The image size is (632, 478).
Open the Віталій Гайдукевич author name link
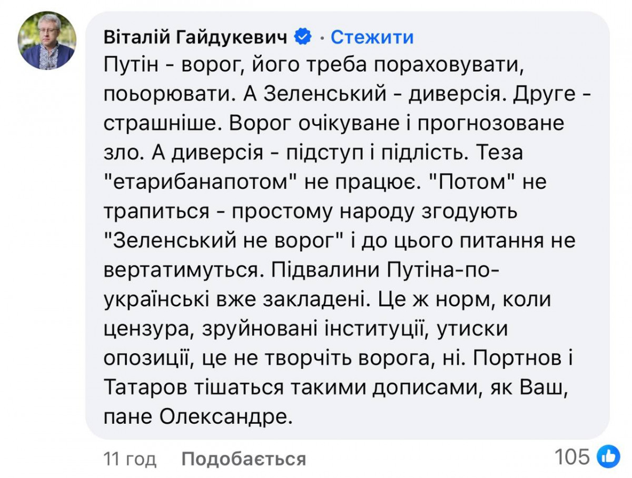[x=195, y=37]
